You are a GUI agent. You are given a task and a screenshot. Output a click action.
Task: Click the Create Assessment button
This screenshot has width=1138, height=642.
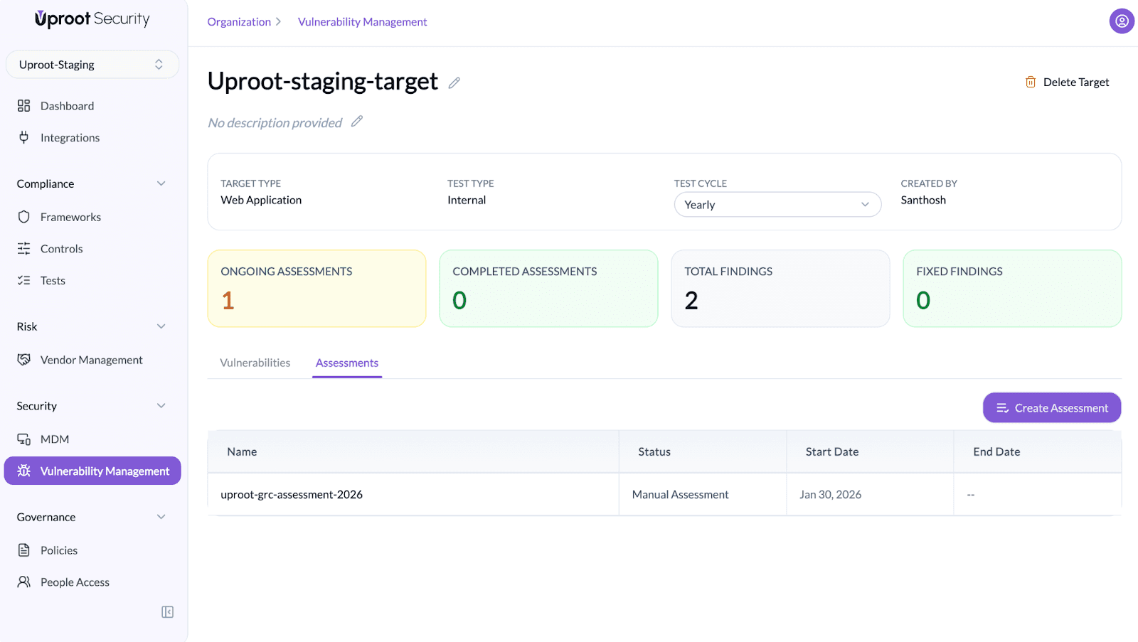[1051, 408]
